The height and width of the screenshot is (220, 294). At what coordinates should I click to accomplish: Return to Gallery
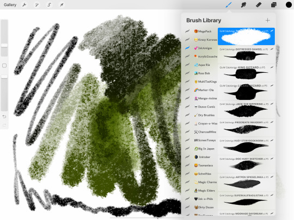[x=10, y=5]
